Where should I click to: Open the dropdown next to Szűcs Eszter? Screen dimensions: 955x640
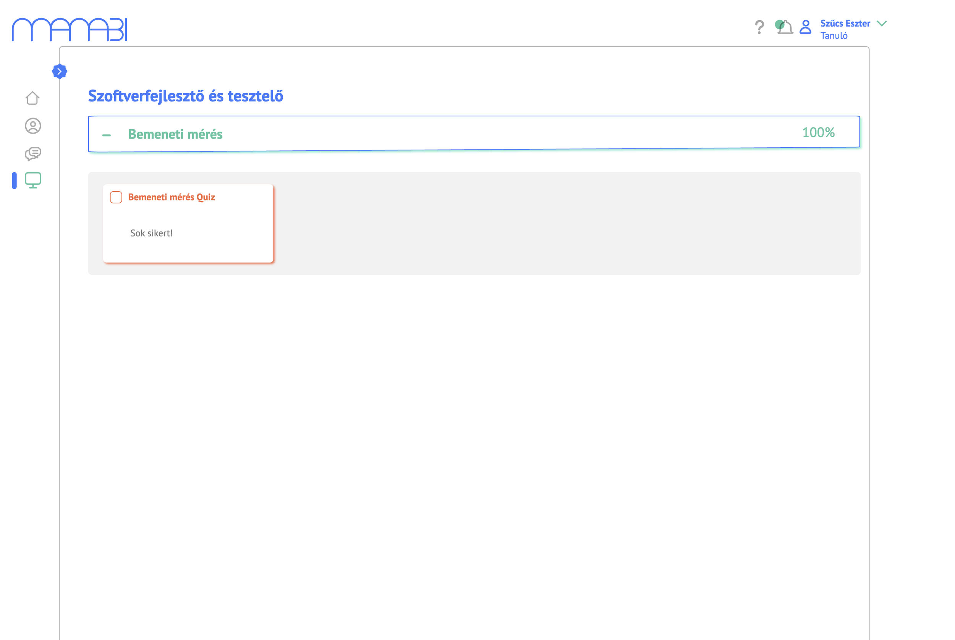click(882, 24)
